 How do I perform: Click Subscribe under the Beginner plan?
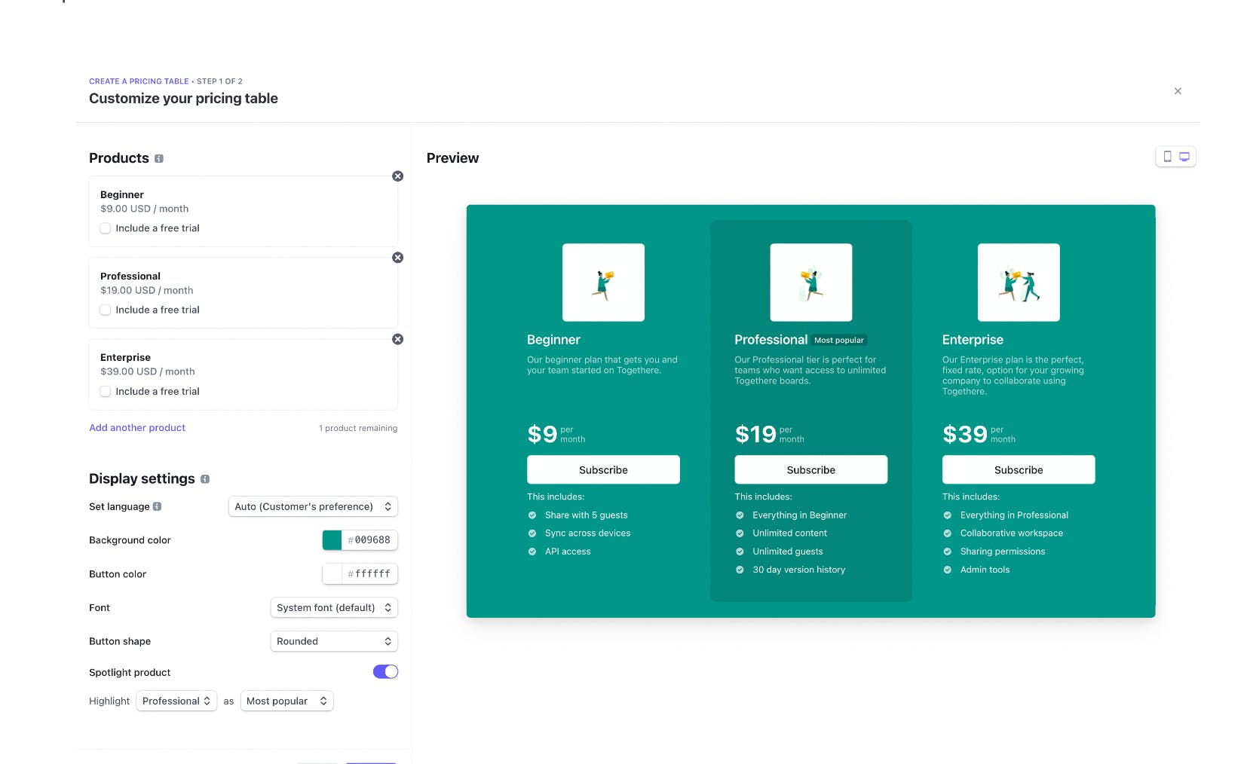pyautogui.click(x=603, y=469)
